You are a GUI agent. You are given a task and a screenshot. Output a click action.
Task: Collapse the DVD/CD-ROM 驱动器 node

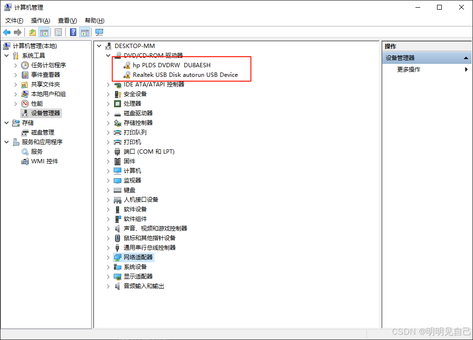(x=108, y=56)
